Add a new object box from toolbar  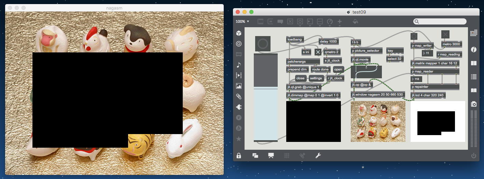click(260, 21)
